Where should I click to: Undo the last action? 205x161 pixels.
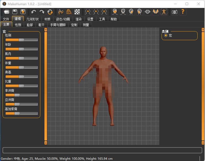pos(34,12)
